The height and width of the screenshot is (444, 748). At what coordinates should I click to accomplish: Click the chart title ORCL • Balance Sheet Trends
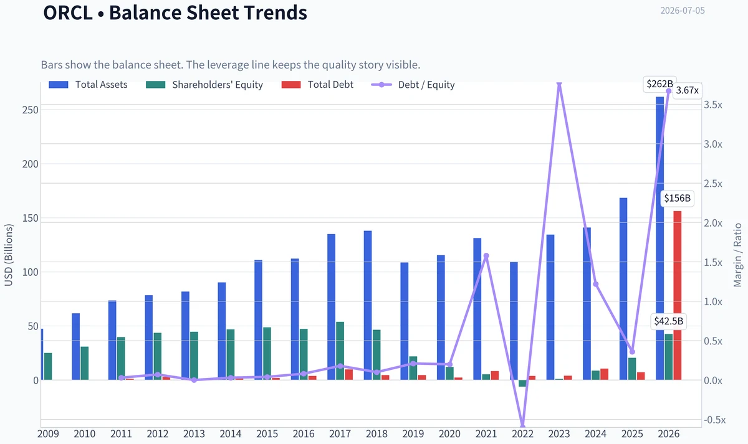(175, 12)
